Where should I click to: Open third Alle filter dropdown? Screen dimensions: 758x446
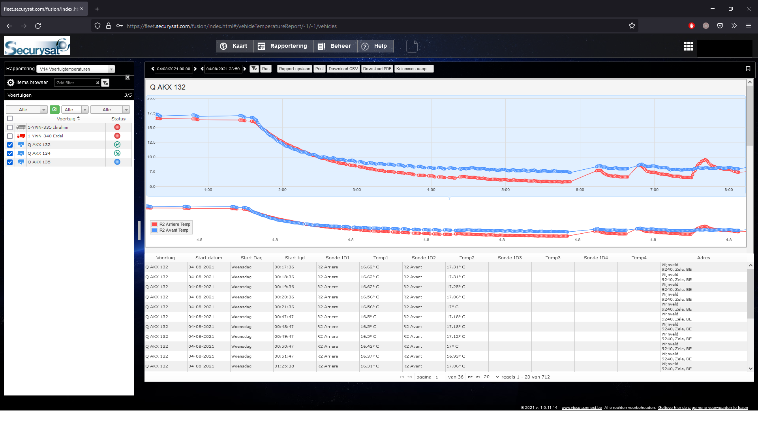pyautogui.click(x=110, y=110)
